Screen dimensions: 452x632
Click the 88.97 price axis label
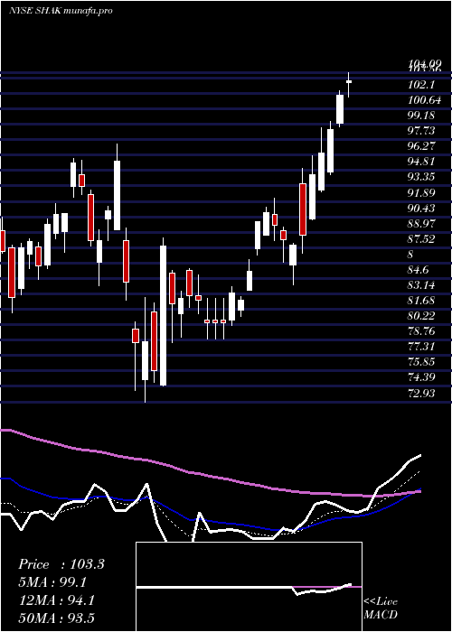coord(421,223)
